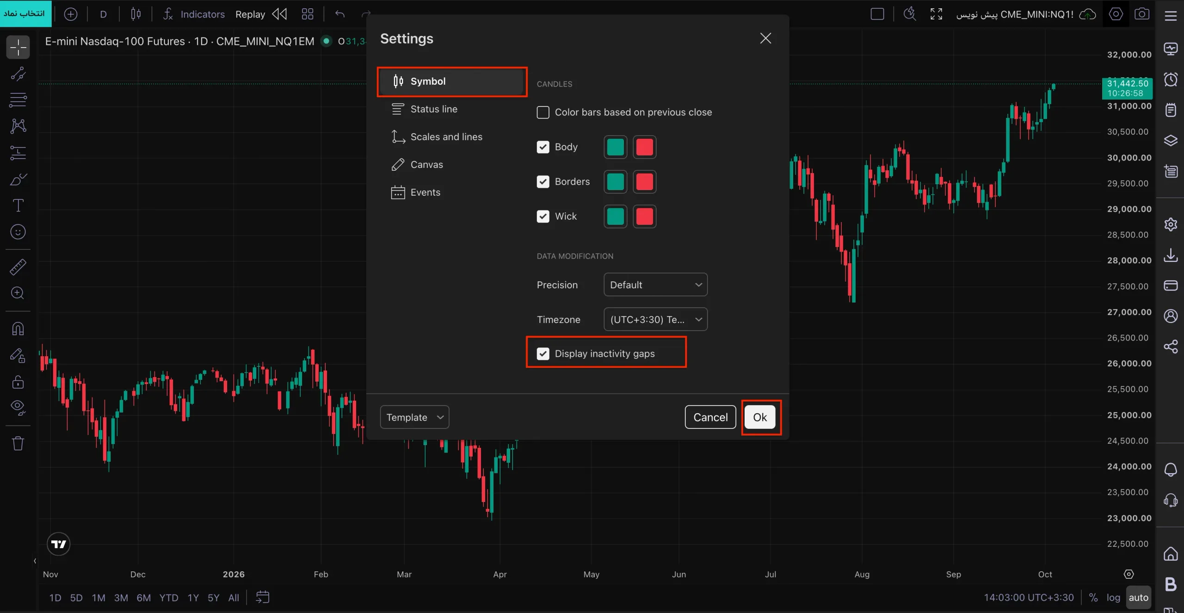The width and height of the screenshot is (1184, 613).
Task: Enter fullscreen chart mode
Action: pos(936,14)
